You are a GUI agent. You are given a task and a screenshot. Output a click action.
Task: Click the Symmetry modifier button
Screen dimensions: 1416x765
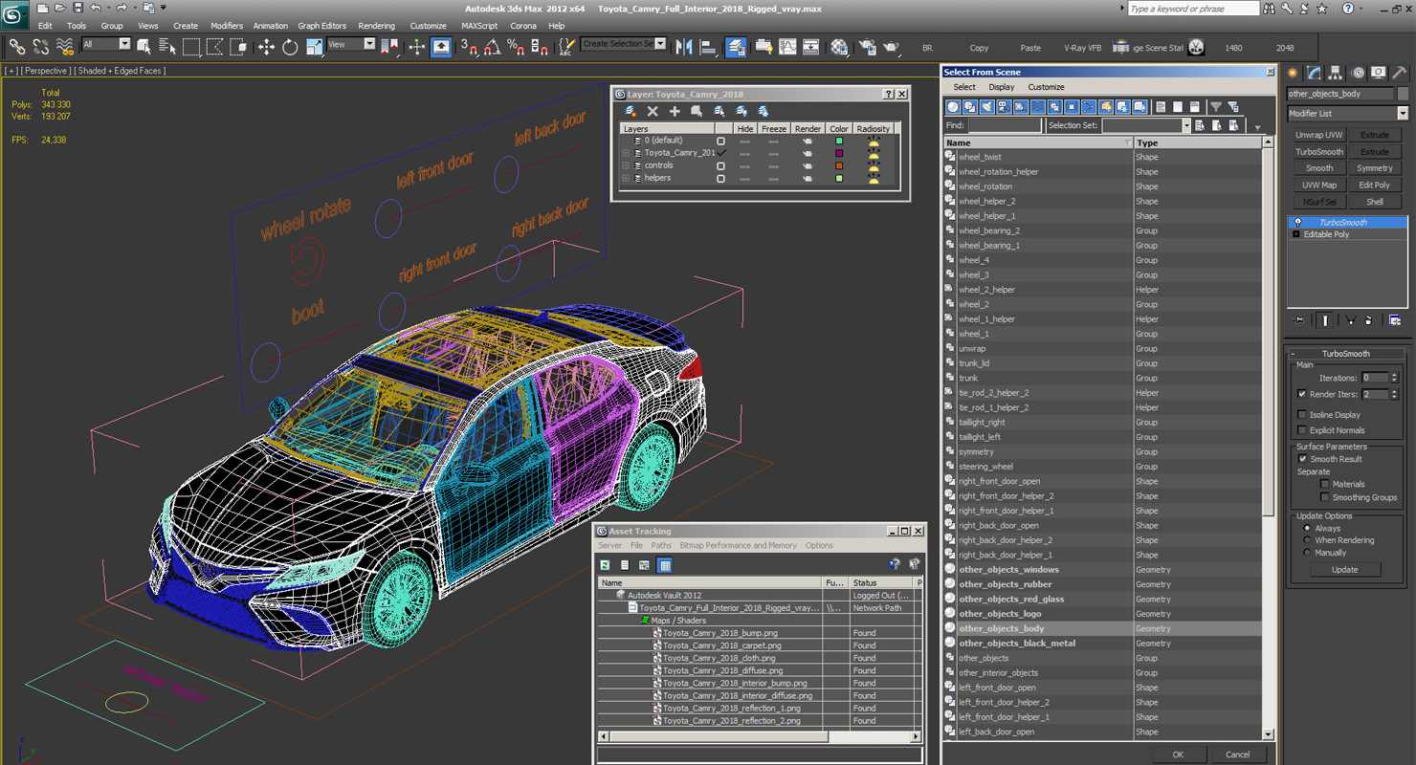1375,168
